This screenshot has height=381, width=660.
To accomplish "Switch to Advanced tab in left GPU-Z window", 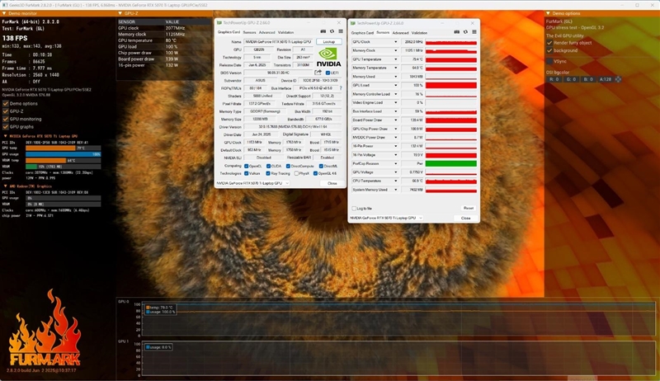I will tap(266, 32).
